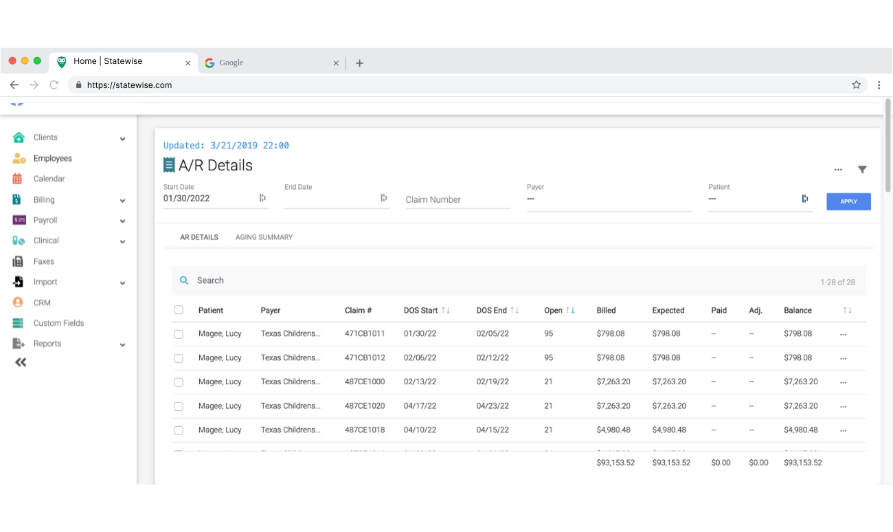The width and height of the screenshot is (893, 532).
Task: Open the Payer dropdown field
Action: click(x=609, y=199)
